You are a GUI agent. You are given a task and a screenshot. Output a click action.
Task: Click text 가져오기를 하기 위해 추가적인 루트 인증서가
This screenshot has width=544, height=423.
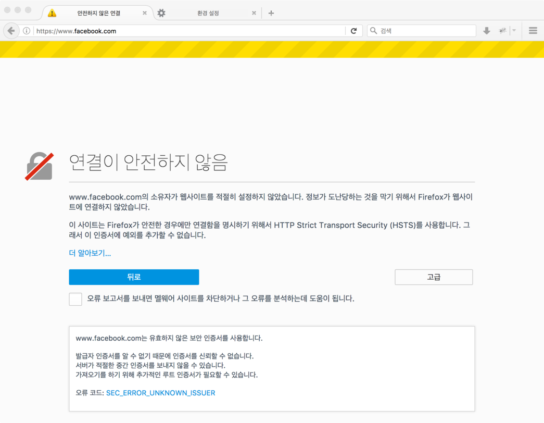[x=139, y=375]
